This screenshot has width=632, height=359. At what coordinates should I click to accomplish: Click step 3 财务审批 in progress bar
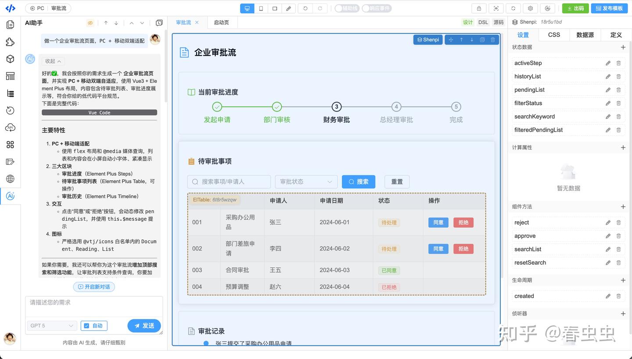pyautogui.click(x=337, y=113)
